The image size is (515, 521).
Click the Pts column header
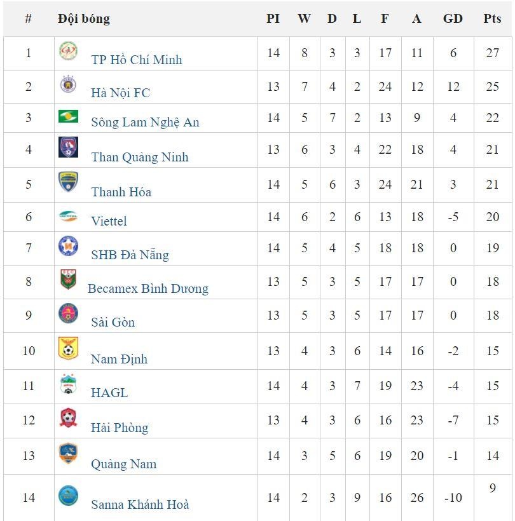[x=492, y=18]
